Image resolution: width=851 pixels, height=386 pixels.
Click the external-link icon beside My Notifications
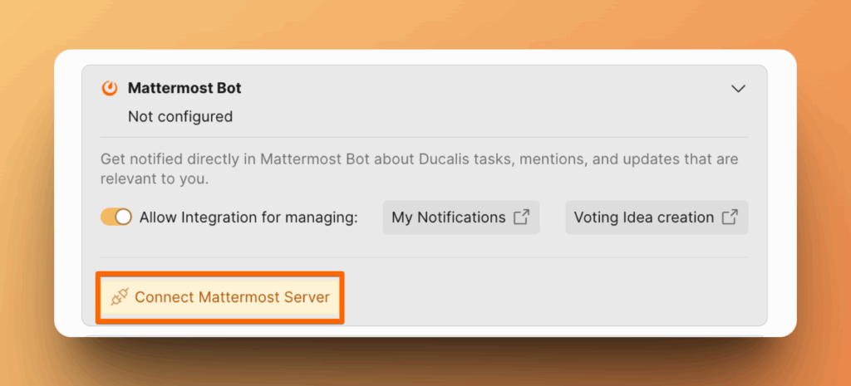[521, 217]
